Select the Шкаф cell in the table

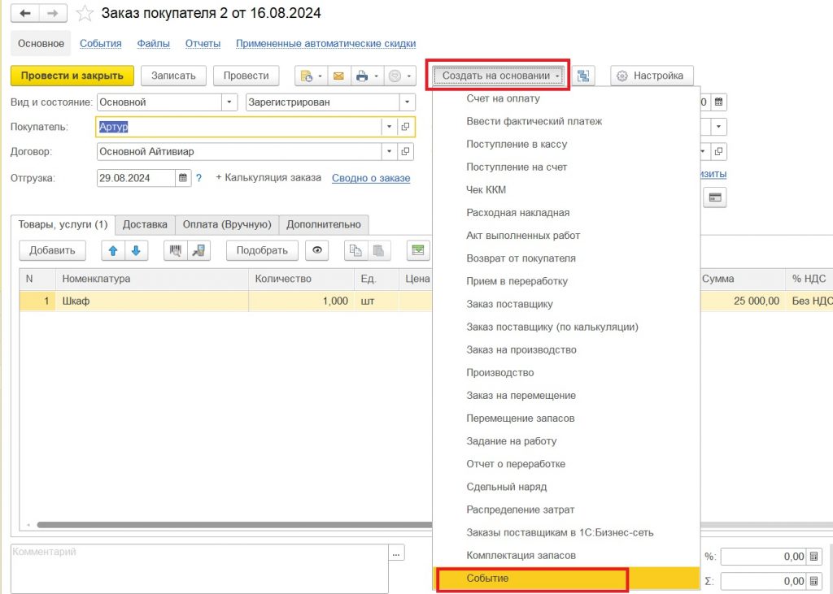(x=151, y=301)
